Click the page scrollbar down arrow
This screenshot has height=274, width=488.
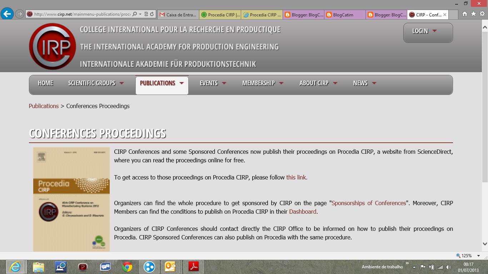pyautogui.click(x=485, y=244)
